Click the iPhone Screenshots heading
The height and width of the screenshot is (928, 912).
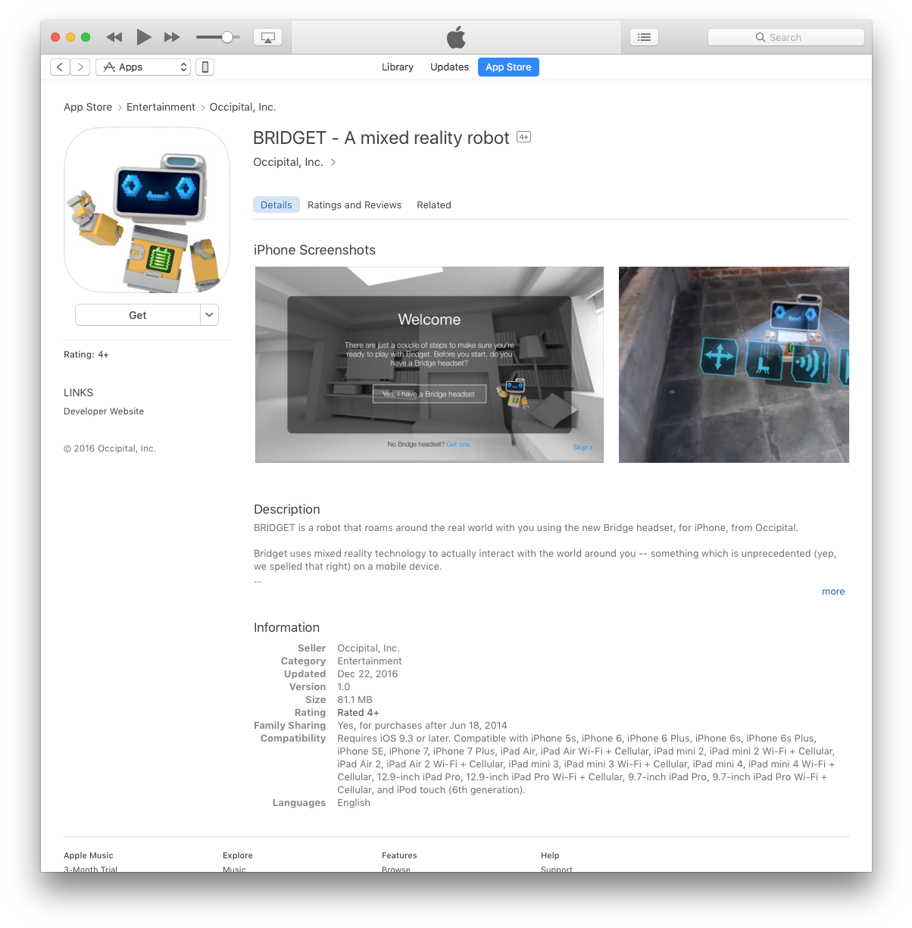314,250
